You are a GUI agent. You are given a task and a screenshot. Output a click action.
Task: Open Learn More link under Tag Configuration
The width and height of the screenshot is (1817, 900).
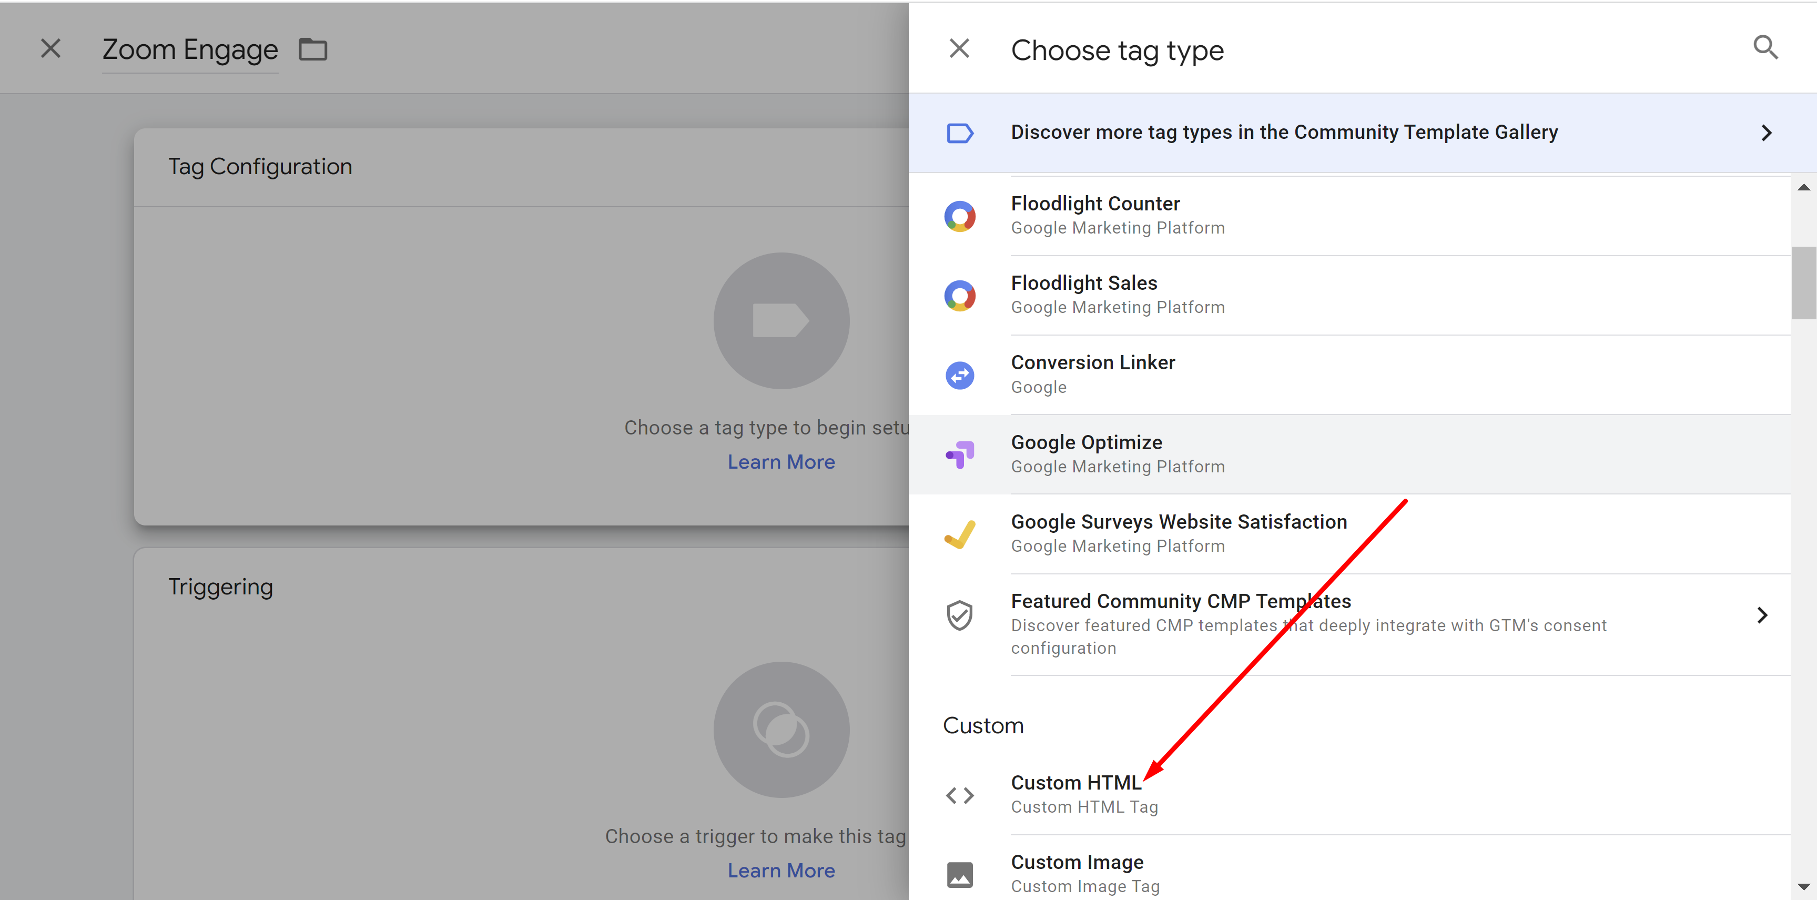[x=781, y=462]
